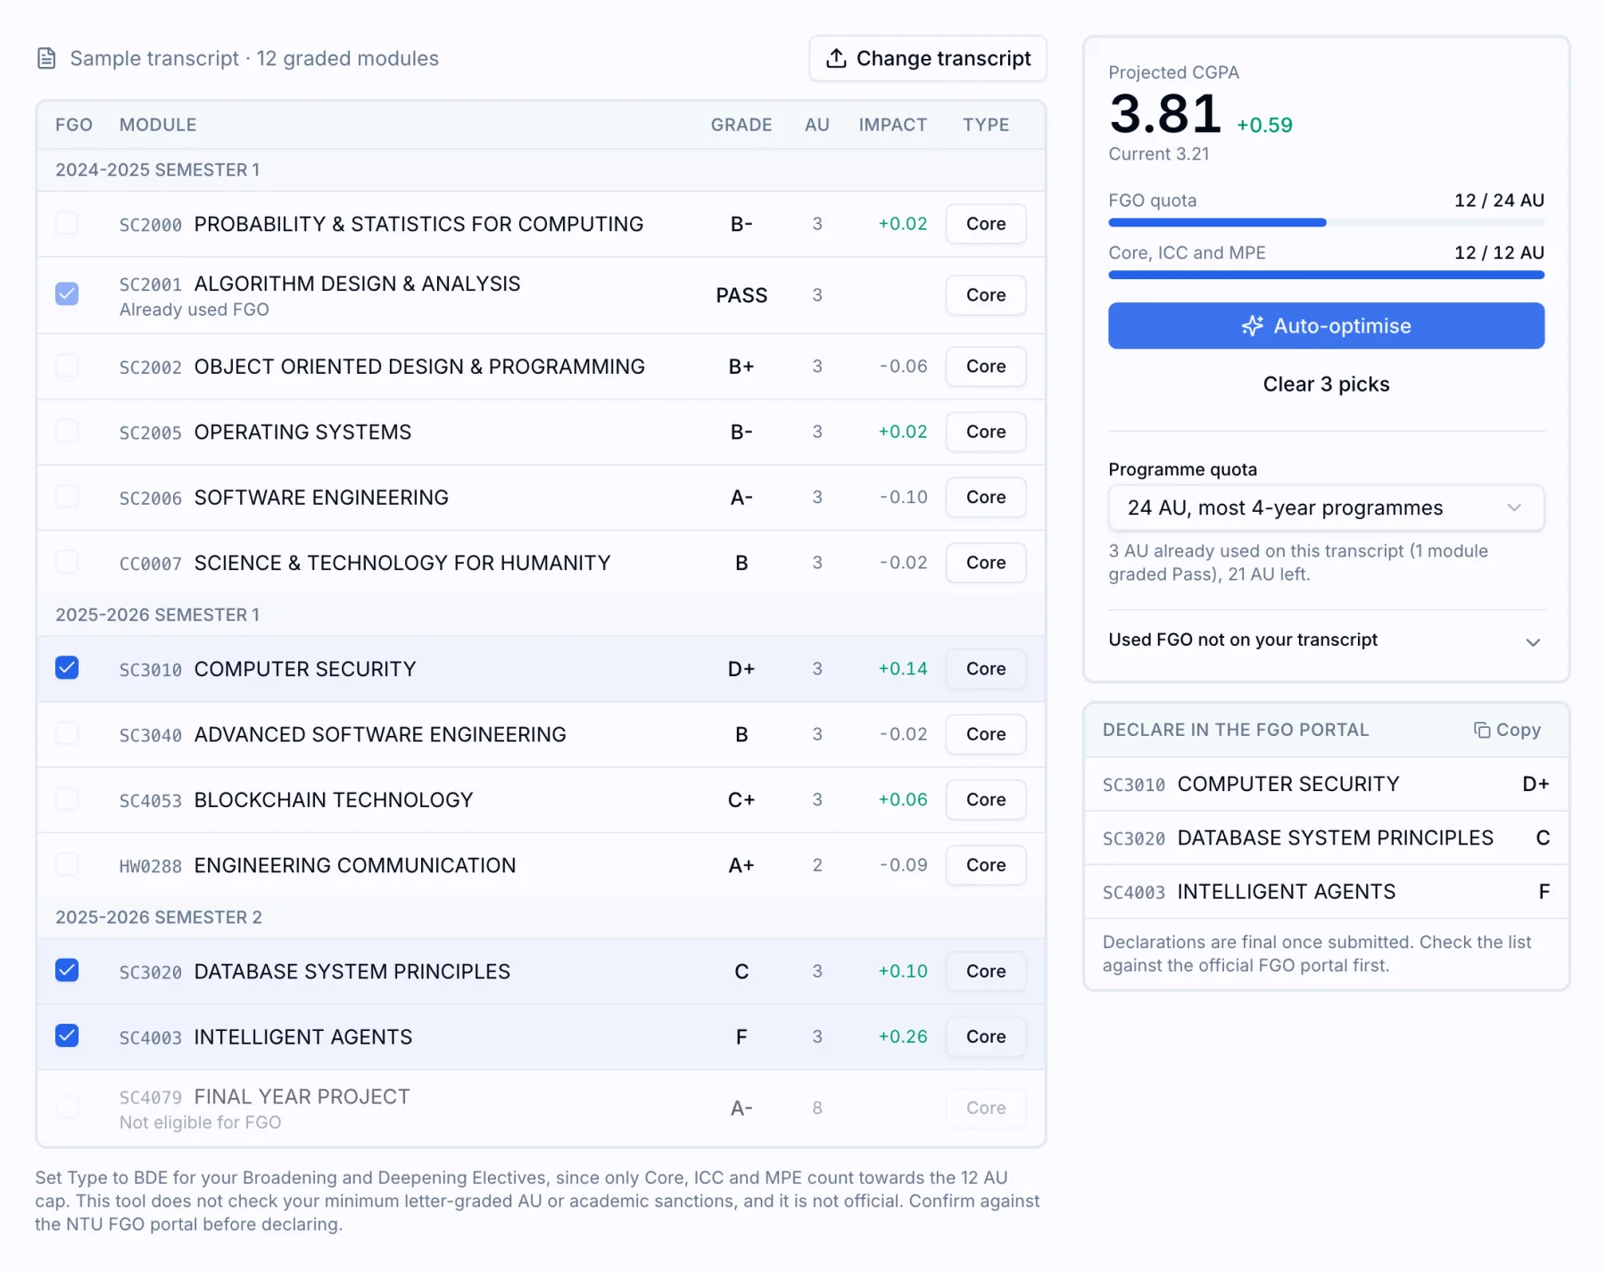The height and width of the screenshot is (1271, 1606).
Task: Open the Programme quota dropdown
Action: point(1326,508)
